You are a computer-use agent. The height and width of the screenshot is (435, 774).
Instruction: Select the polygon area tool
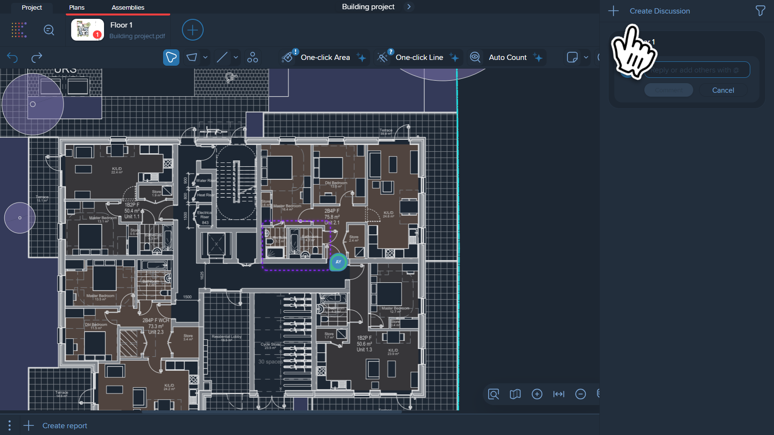(192, 58)
